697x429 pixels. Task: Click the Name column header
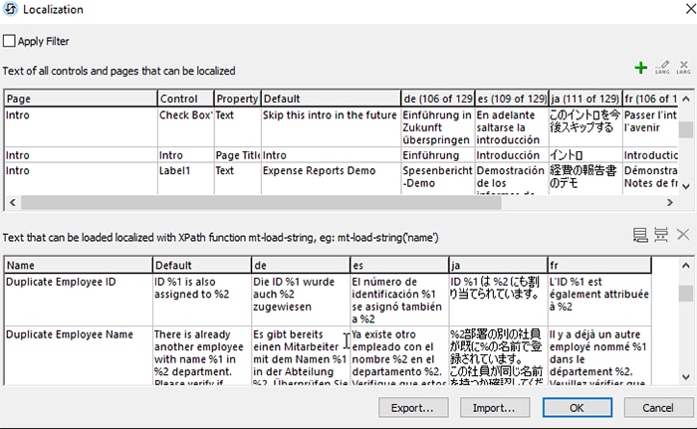coord(79,266)
